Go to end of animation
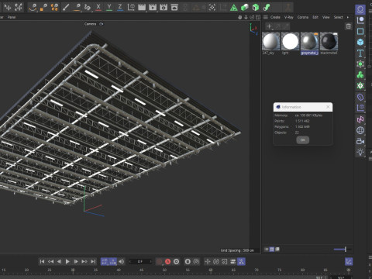The width and height of the screenshot is (372, 279). (93, 261)
